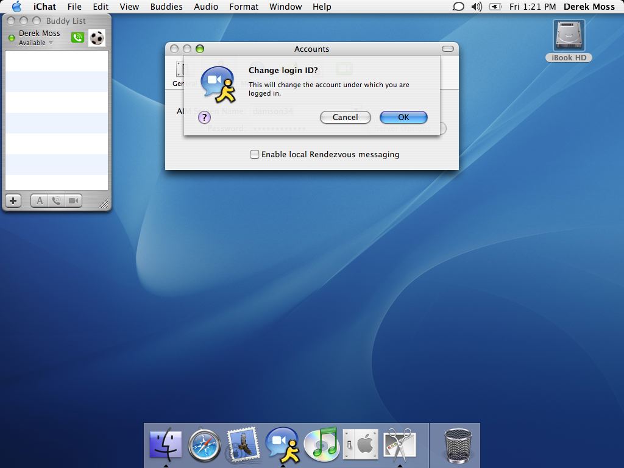
Task: Click the Buddy List resize grip
Action: point(104,204)
